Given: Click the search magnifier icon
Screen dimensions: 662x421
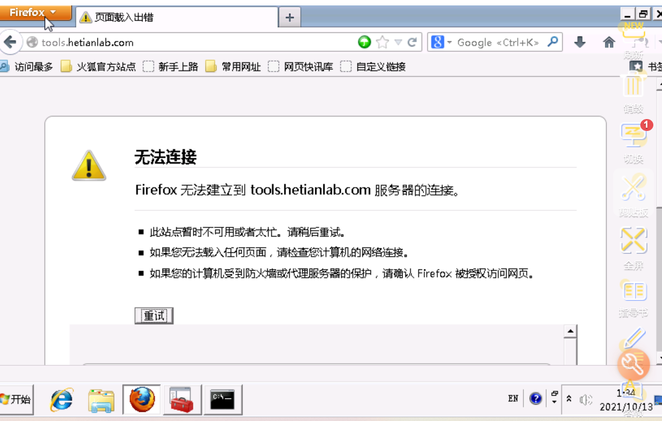Looking at the screenshot, I should click(x=553, y=42).
